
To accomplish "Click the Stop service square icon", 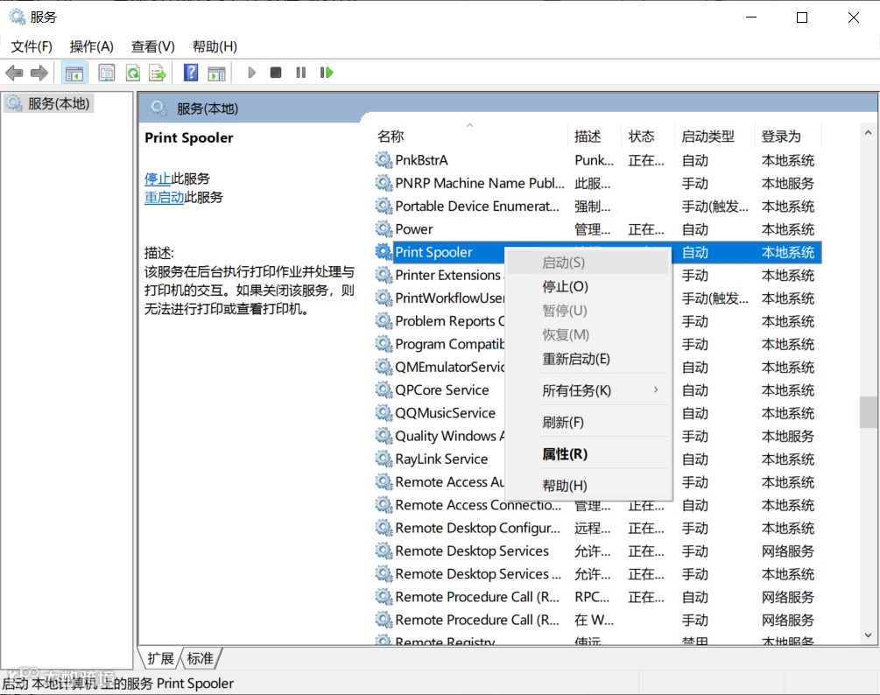I will click(276, 73).
